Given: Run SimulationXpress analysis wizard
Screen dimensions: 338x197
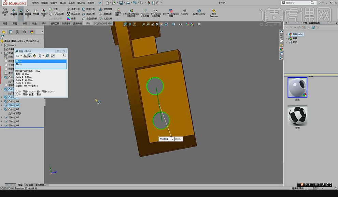Looking at the screenshot, I should [x=131, y=13].
